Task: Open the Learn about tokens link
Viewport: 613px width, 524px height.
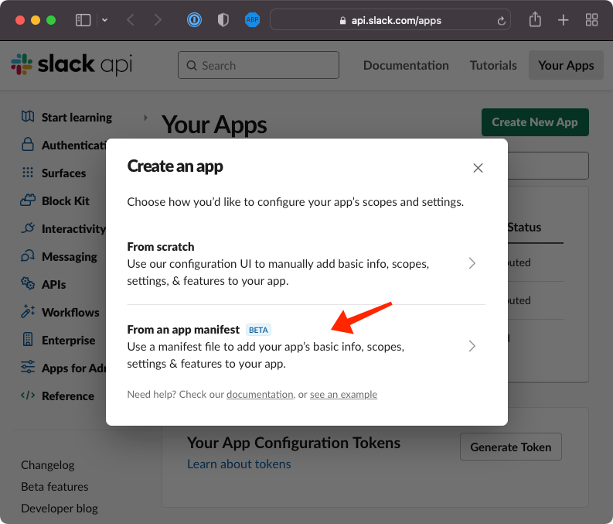Action: 239,464
